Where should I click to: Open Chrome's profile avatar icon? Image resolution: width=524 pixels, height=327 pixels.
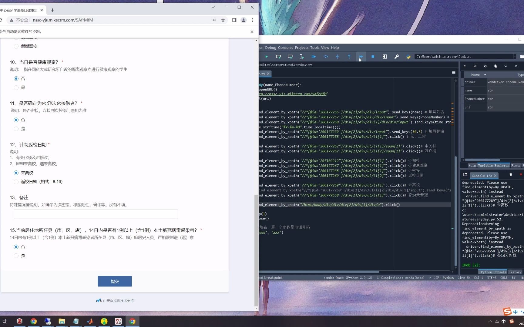(x=243, y=20)
